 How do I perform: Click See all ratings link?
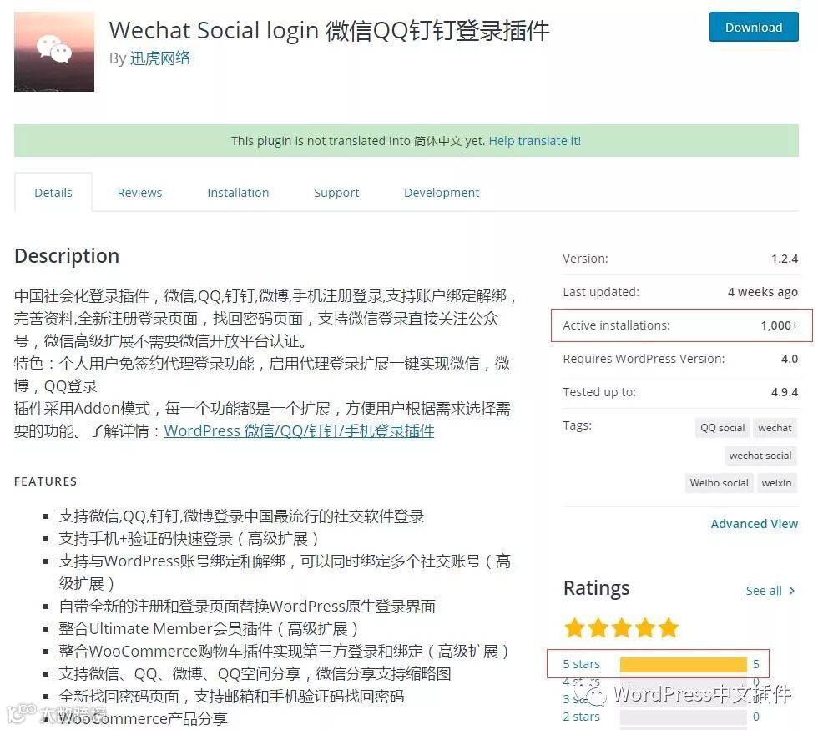pos(764,591)
